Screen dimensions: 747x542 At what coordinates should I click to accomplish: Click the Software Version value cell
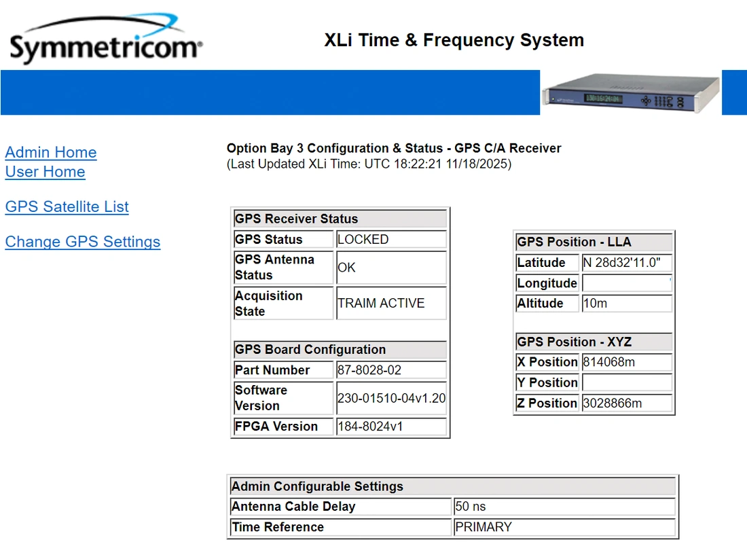pyautogui.click(x=390, y=399)
